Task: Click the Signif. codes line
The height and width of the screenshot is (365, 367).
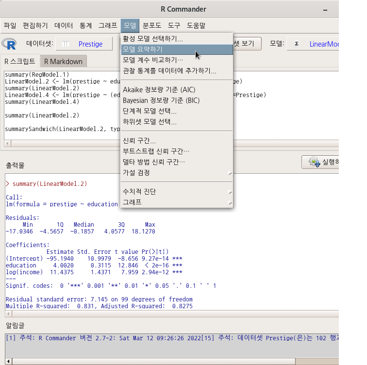Action: coord(111,286)
